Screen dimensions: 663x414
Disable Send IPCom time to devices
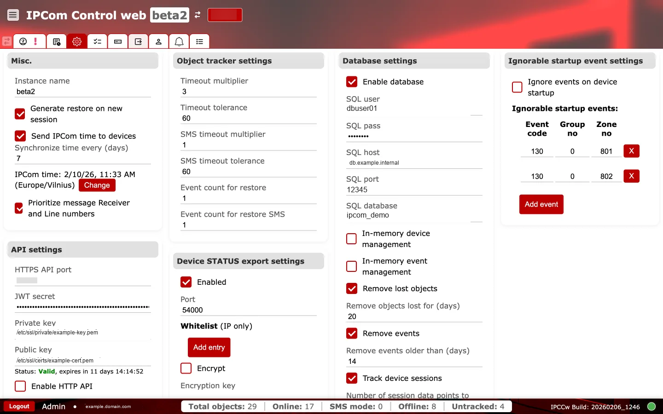(x=20, y=136)
